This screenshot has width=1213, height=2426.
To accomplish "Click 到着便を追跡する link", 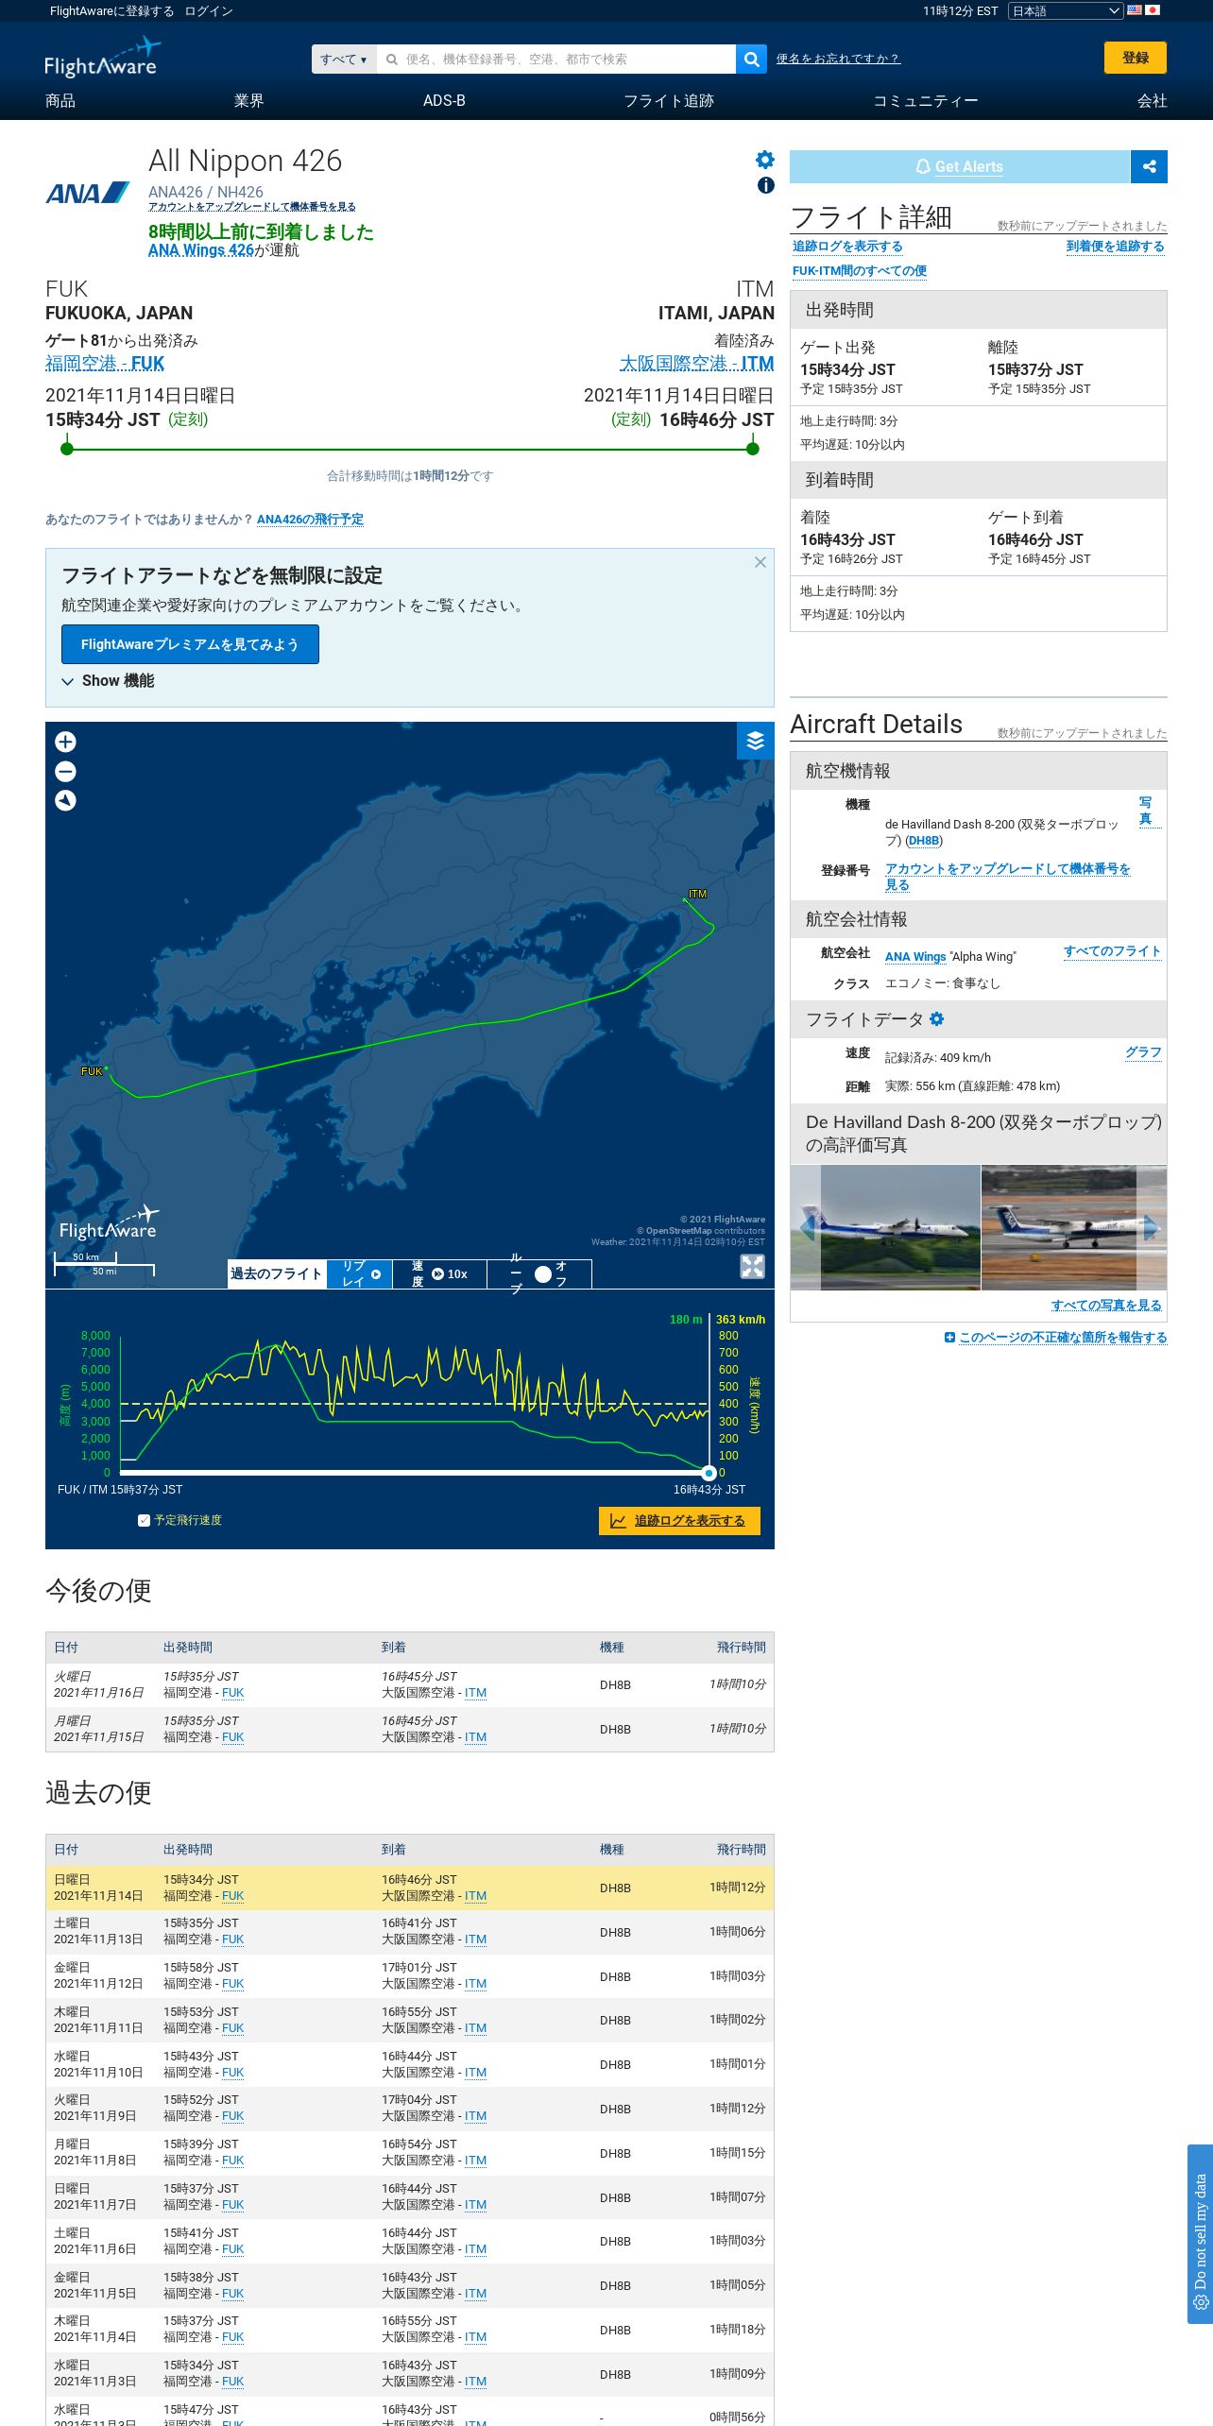I will tap(1115, 247).
